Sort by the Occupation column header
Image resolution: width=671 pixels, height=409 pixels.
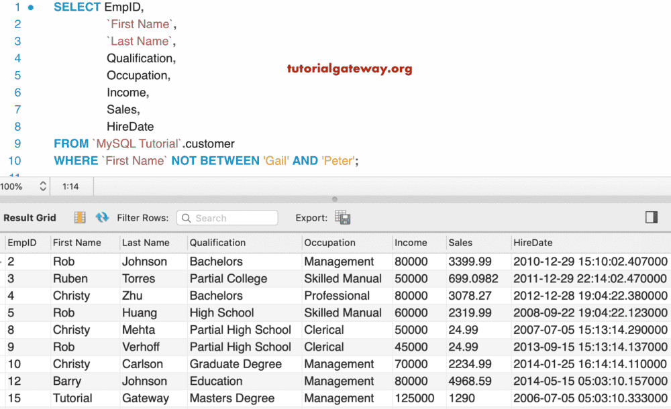329,243
